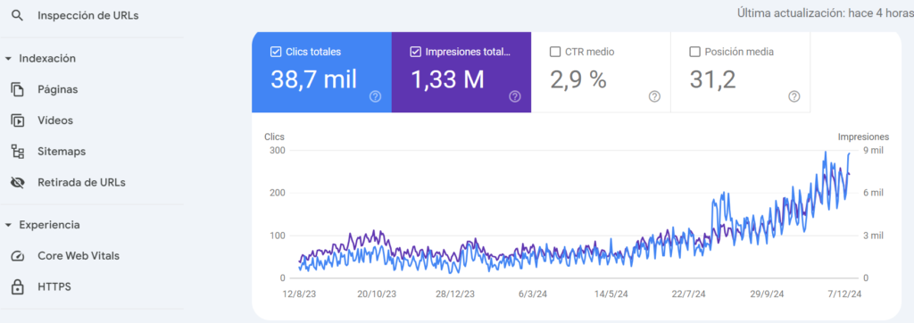914x323 pixels.
Task: Click the Clics axis label
Action: pyautogui.click(x=275, y=137)
